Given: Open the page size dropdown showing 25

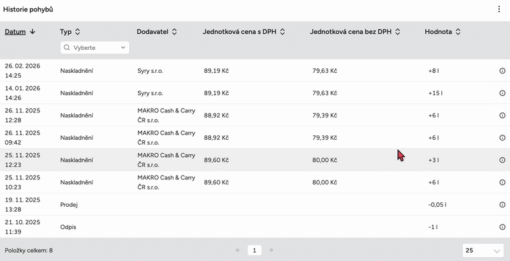Looking at the screenshot, I should (x=483, y=251).
